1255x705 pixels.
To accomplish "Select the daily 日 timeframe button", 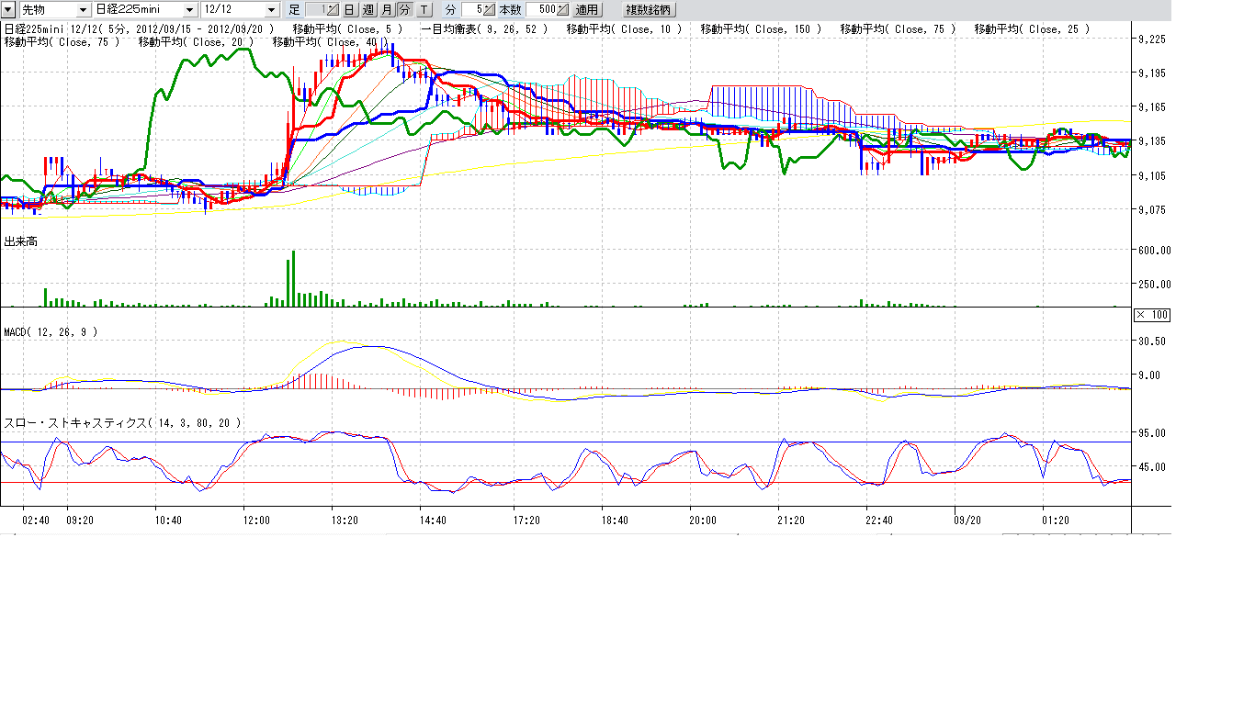I will click(x=349, y=9).
